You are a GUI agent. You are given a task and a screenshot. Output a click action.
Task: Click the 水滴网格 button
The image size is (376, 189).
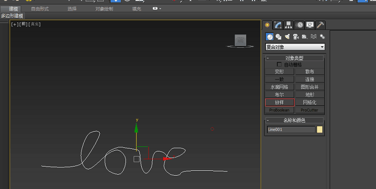click(x=279, y=87)
